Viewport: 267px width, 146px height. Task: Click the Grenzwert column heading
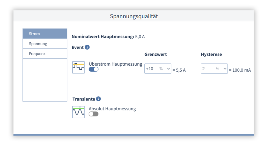pyautogui.click(x=155, y=55)
